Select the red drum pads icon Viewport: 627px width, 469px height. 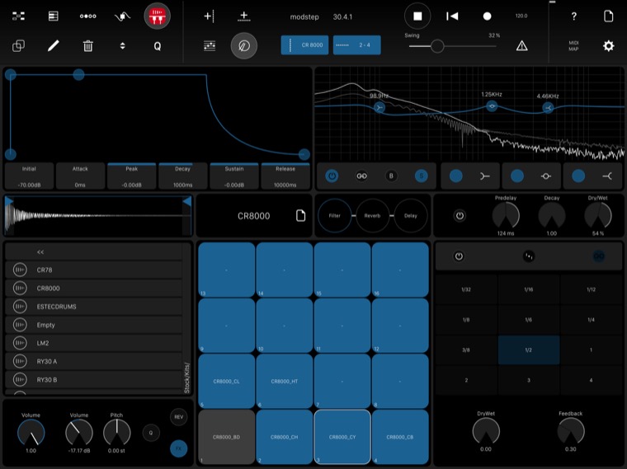[157, 16]
